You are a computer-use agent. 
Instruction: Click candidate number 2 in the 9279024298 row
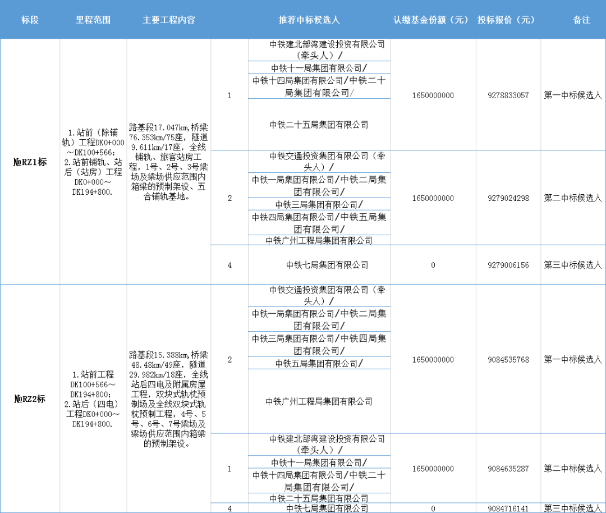point(229,198)
